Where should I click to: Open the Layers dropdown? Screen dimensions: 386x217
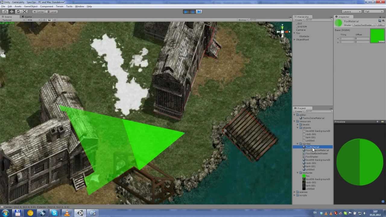coord(351,11)
